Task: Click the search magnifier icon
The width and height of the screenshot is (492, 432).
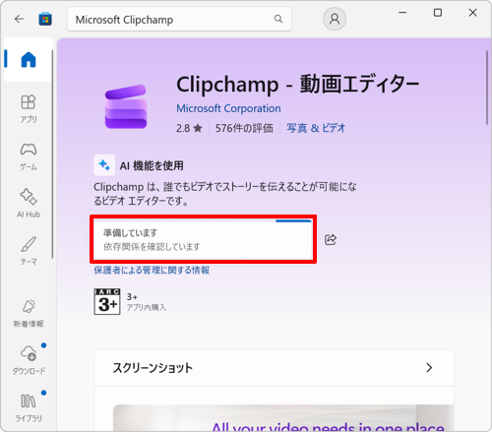Action: 278,19
